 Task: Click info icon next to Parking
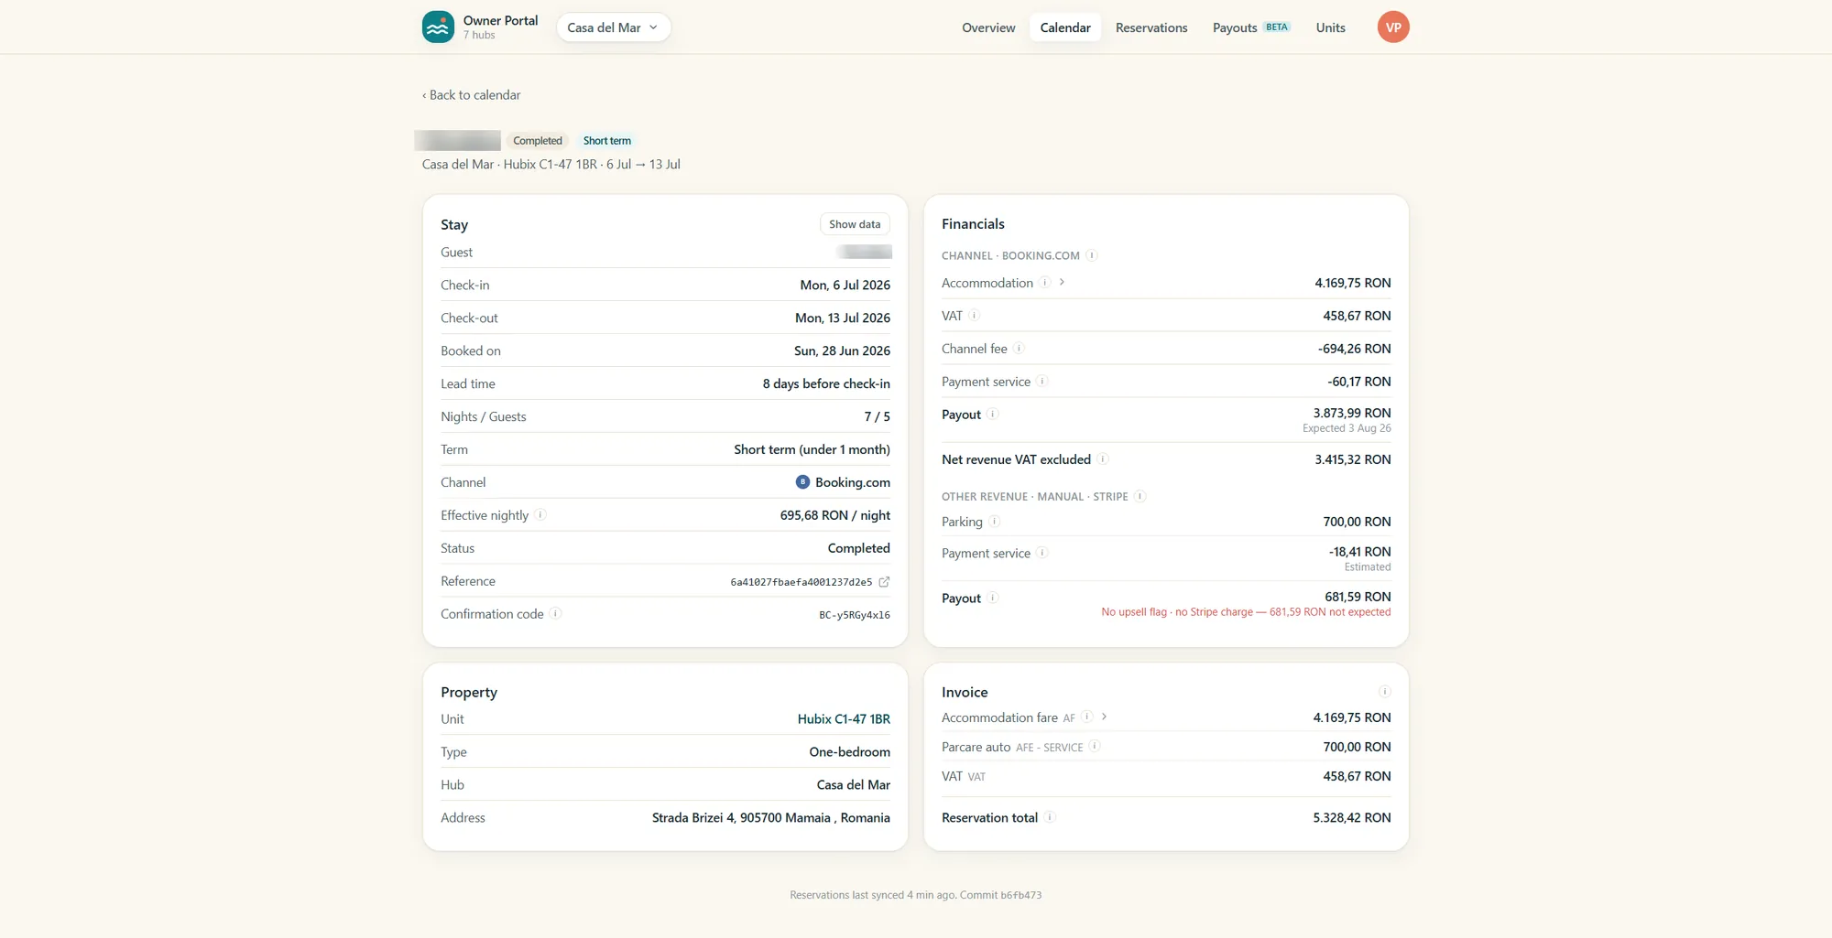[995, 522]
